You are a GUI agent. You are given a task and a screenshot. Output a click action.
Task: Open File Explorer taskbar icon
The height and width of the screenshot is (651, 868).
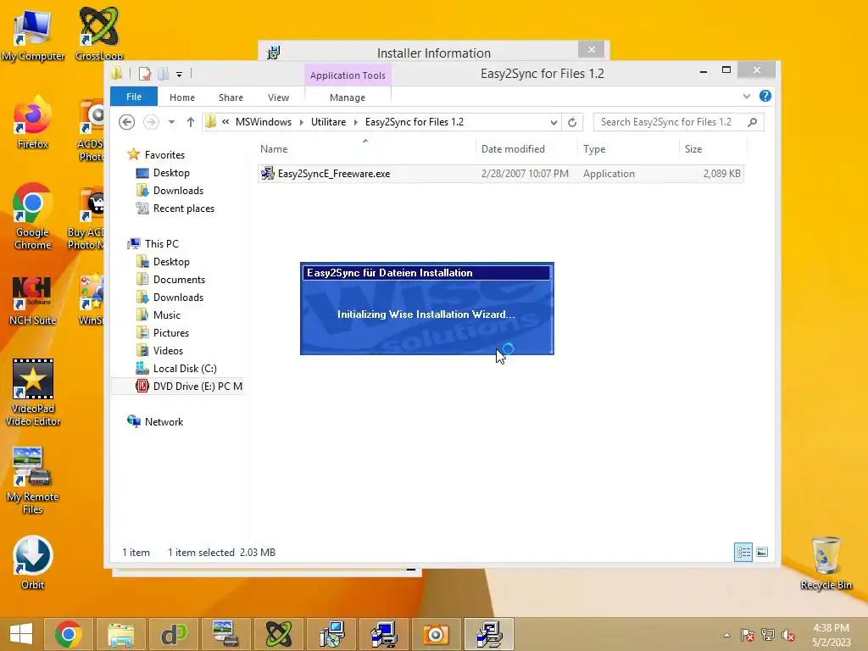pyautogui.click(x=120, y=634)
